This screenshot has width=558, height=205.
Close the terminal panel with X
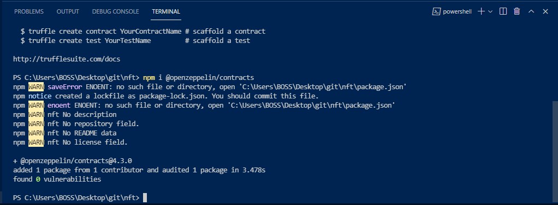pos(545,11)
